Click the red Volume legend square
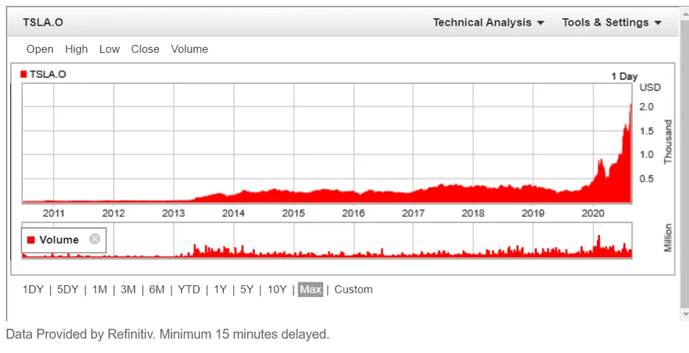689x353 pixels. point(30,240)
